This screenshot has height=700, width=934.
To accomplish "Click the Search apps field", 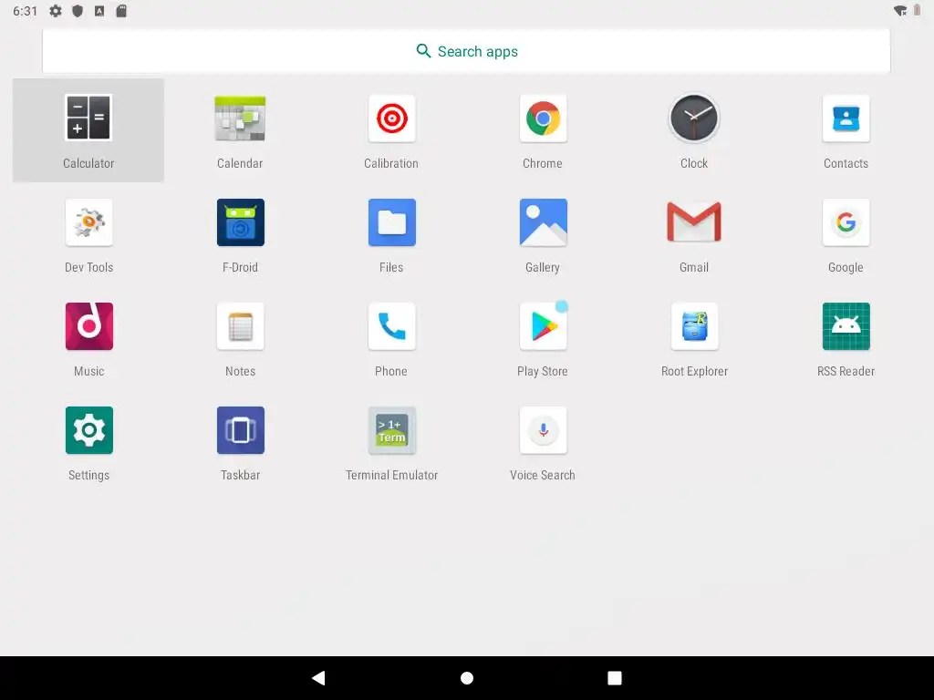I will (466, 51).
